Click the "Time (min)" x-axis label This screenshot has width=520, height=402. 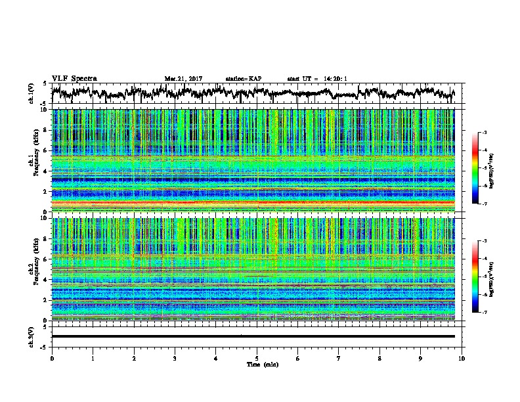[x=263, y=365]
